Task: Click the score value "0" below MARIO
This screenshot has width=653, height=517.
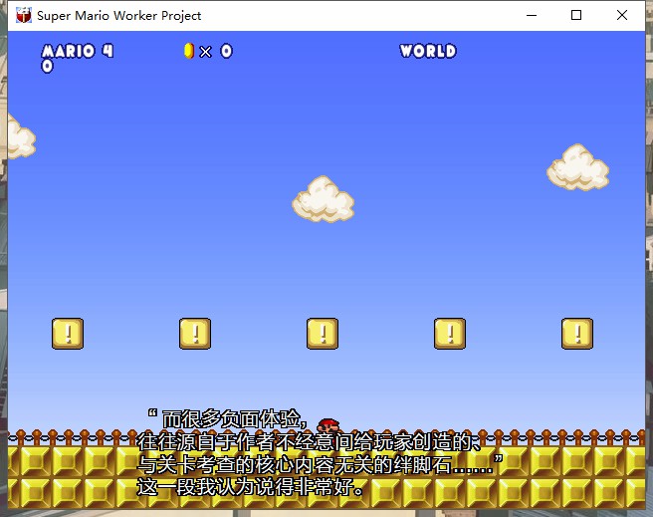Action: 48,66
